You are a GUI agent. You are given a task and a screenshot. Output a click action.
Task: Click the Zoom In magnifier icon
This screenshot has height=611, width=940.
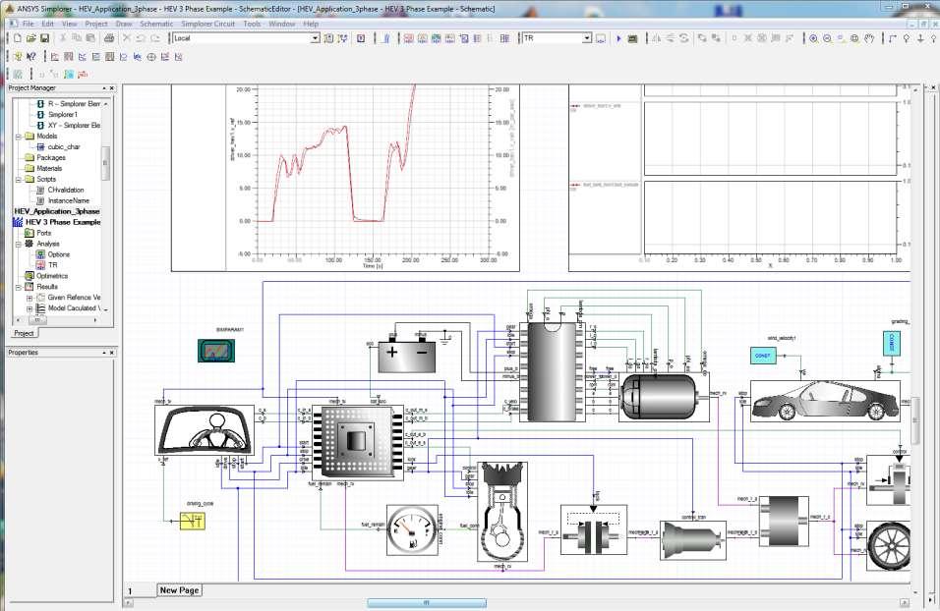(813, 38)
